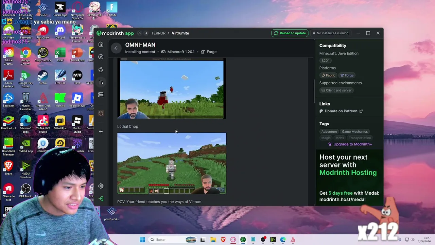Click the Fabric platform tag
This screenshot has height=245, width=435.
(x=328, y=75)
